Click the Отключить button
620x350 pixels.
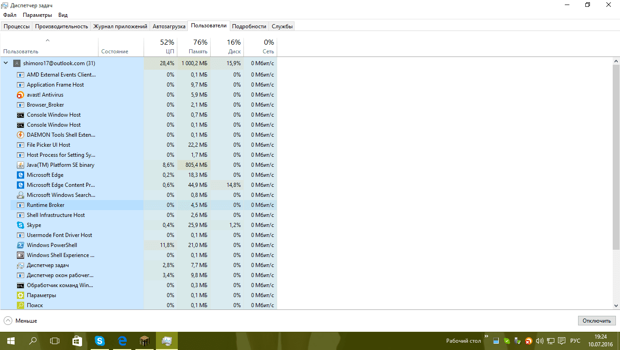(597, 321)
